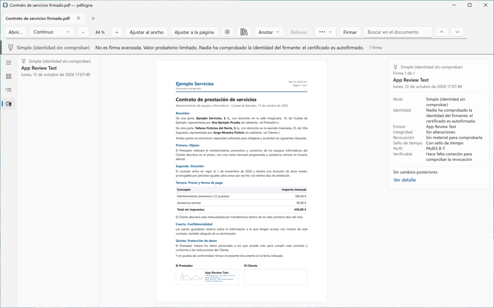Open the viewer settings gear
Image resolution: width=494 pixels, height=308 pixels.
(x=227, y=32)
